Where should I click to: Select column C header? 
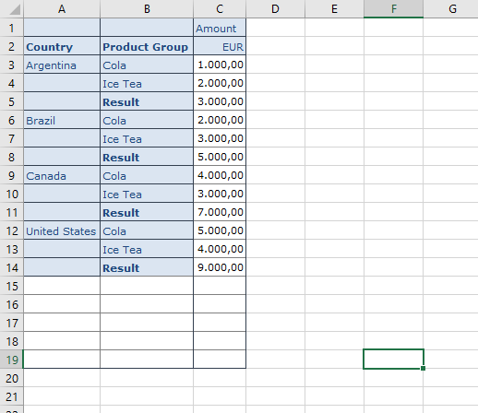tap(220, 9)
